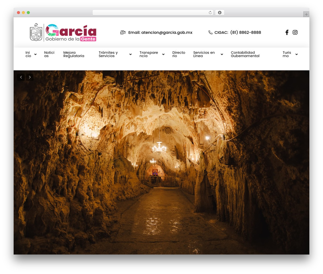Click the previous slide arrow
The width and height of the screenshot is (323, 274).
click(21, 77)
